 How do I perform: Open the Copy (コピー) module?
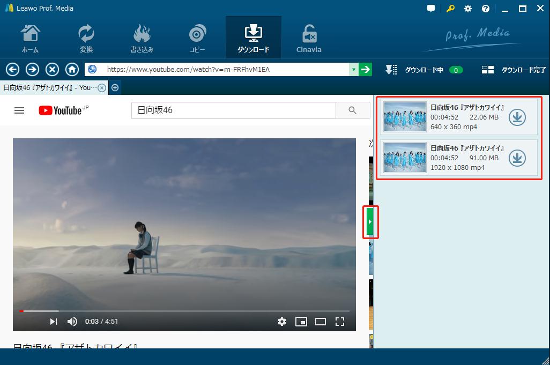(x=197, y=38)
